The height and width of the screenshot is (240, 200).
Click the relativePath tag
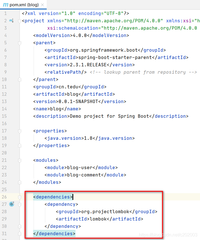66,72
